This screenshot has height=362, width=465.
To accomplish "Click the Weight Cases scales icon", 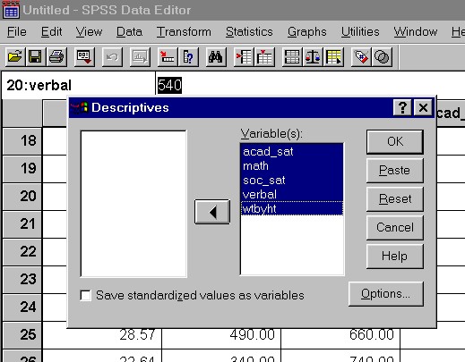I will point(313,56).
